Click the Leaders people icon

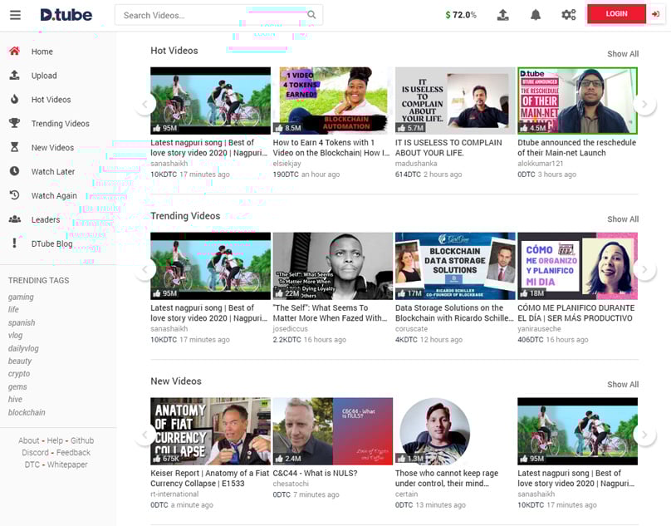(x=15, y=219)
